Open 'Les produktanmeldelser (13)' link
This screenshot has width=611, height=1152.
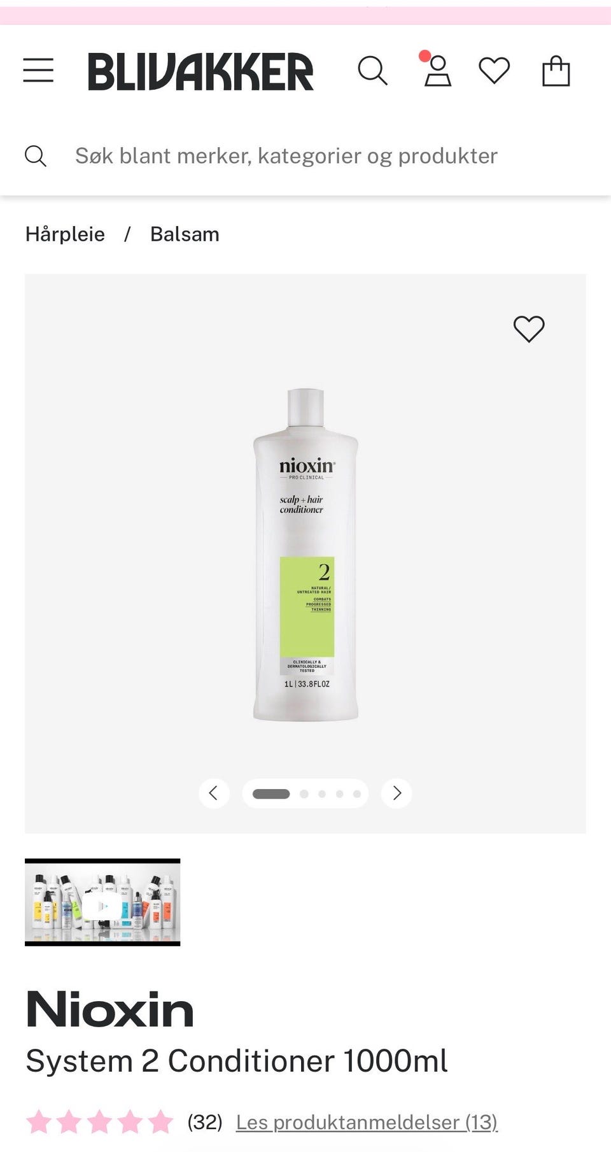[x=367, y=1122]
